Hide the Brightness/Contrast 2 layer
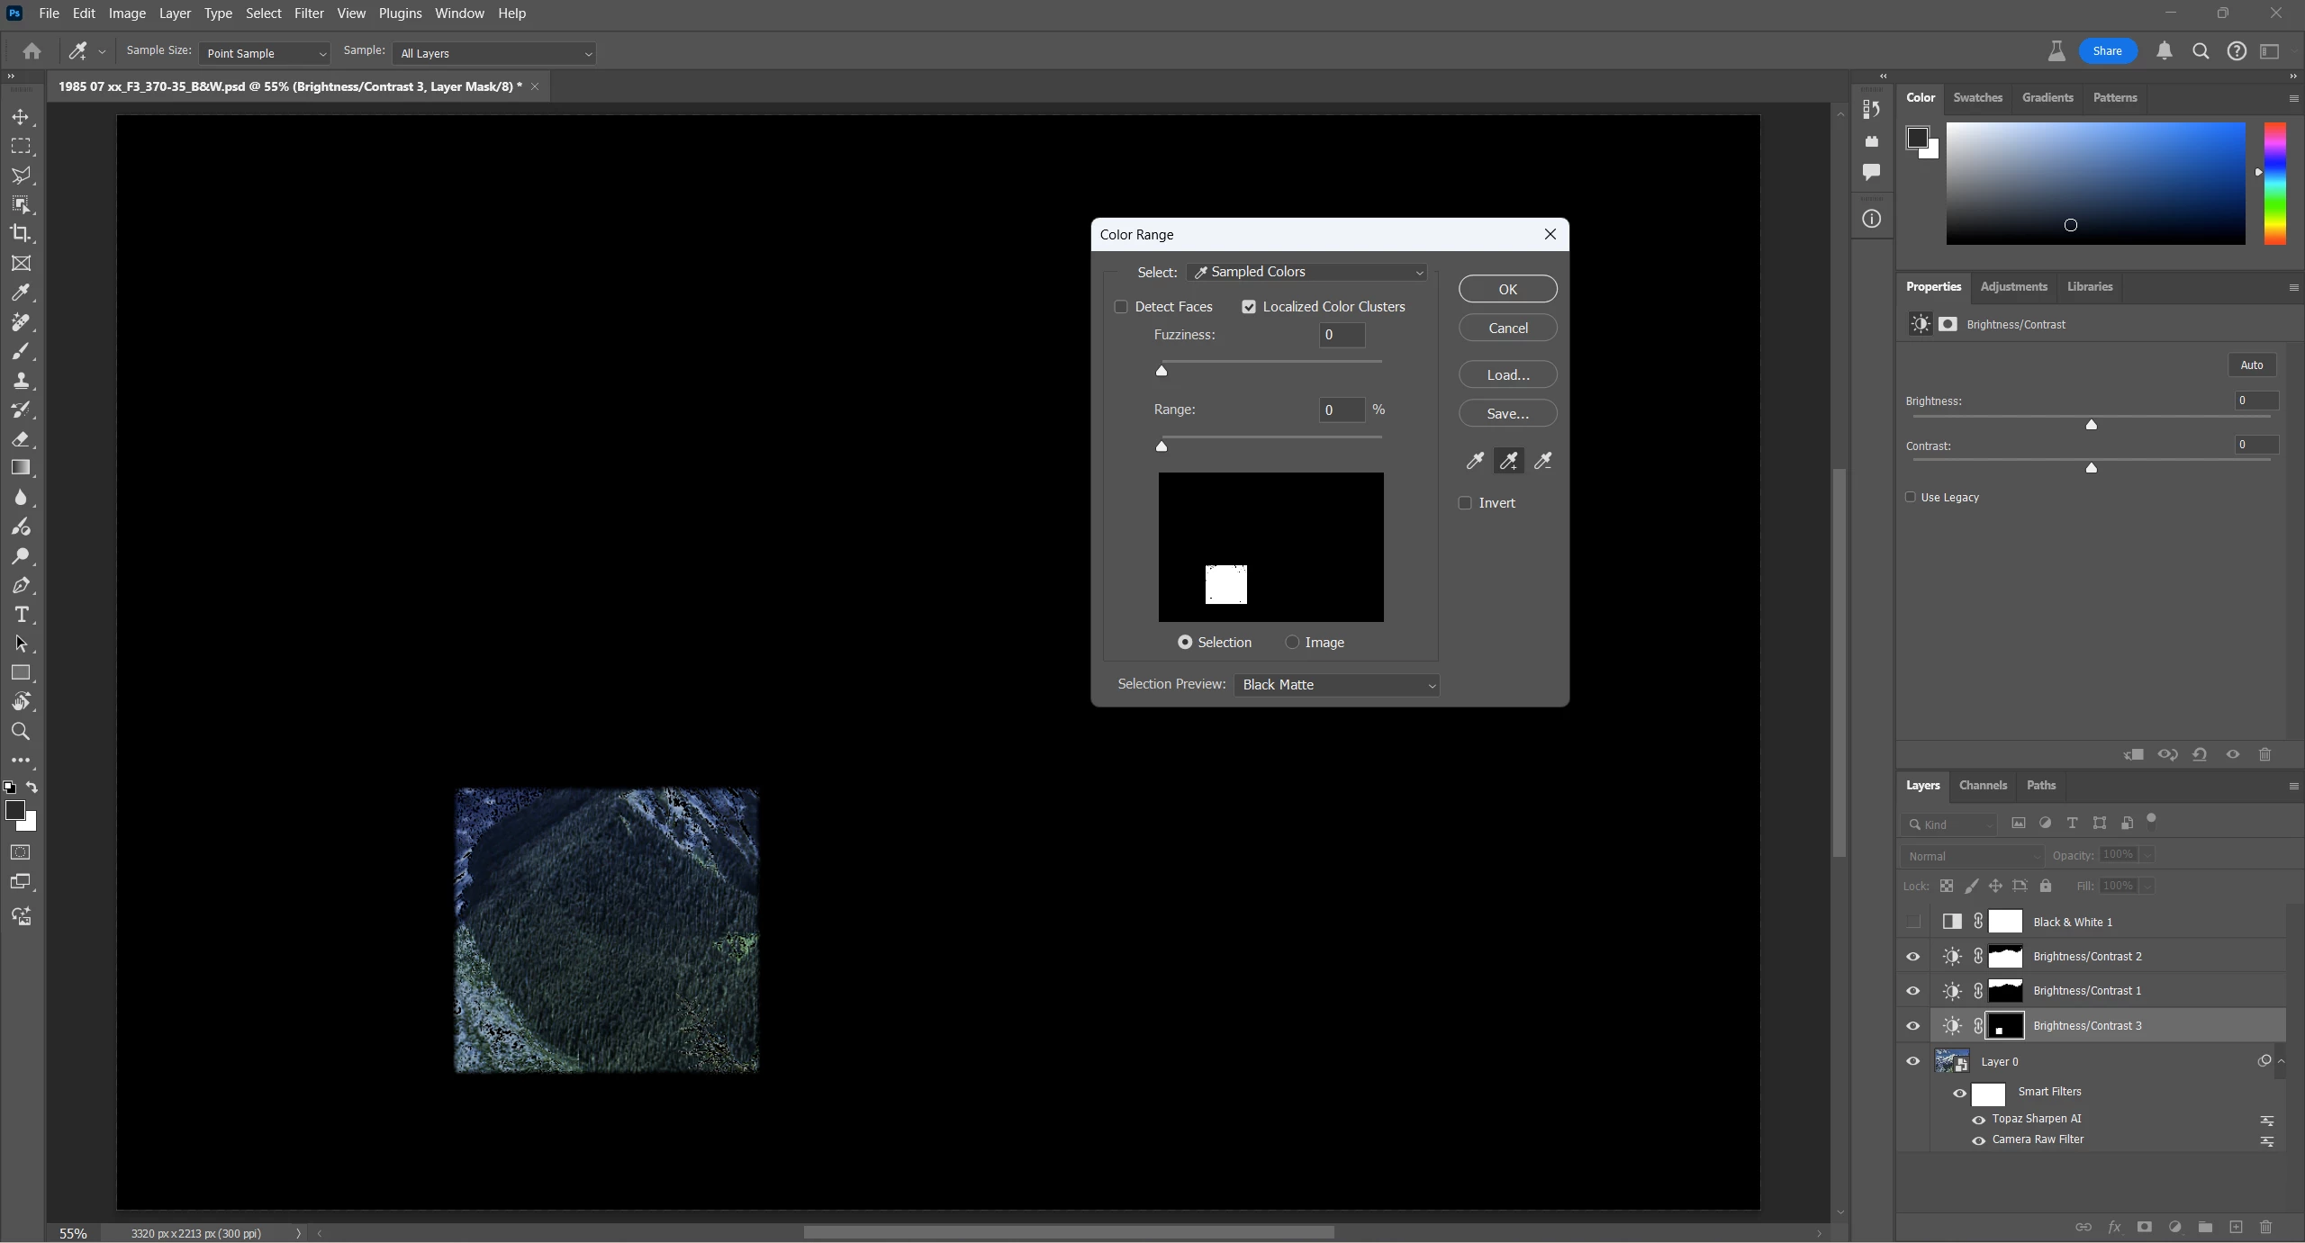 pyautogui.click(x=1912, y=956)
